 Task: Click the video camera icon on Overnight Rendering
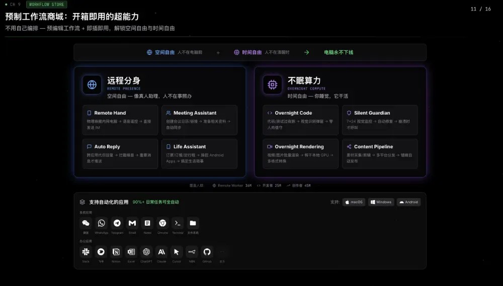tap(270, 147)
